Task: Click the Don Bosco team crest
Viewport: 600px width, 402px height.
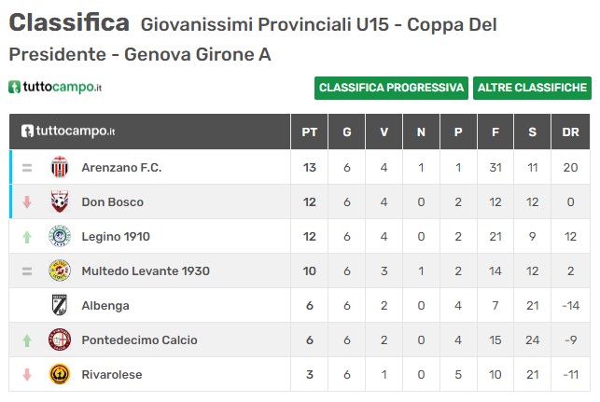Action: click(60, 201)
